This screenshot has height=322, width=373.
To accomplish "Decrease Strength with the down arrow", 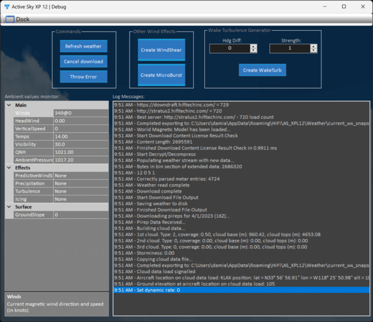I will [x=313, y=51].
